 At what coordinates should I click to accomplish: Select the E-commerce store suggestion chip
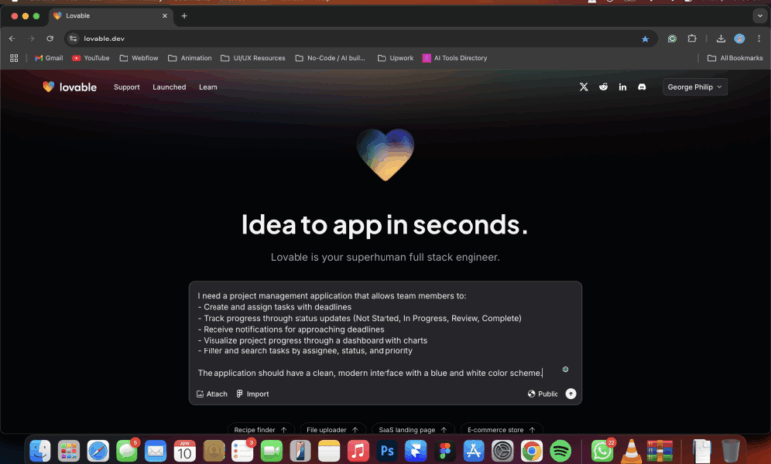501,429
